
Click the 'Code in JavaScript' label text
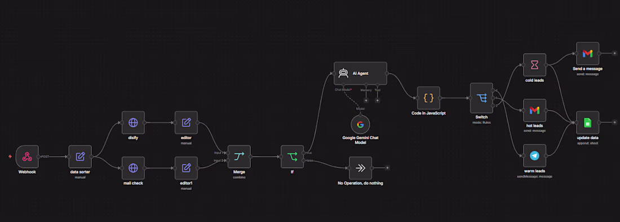coord(428,113)
